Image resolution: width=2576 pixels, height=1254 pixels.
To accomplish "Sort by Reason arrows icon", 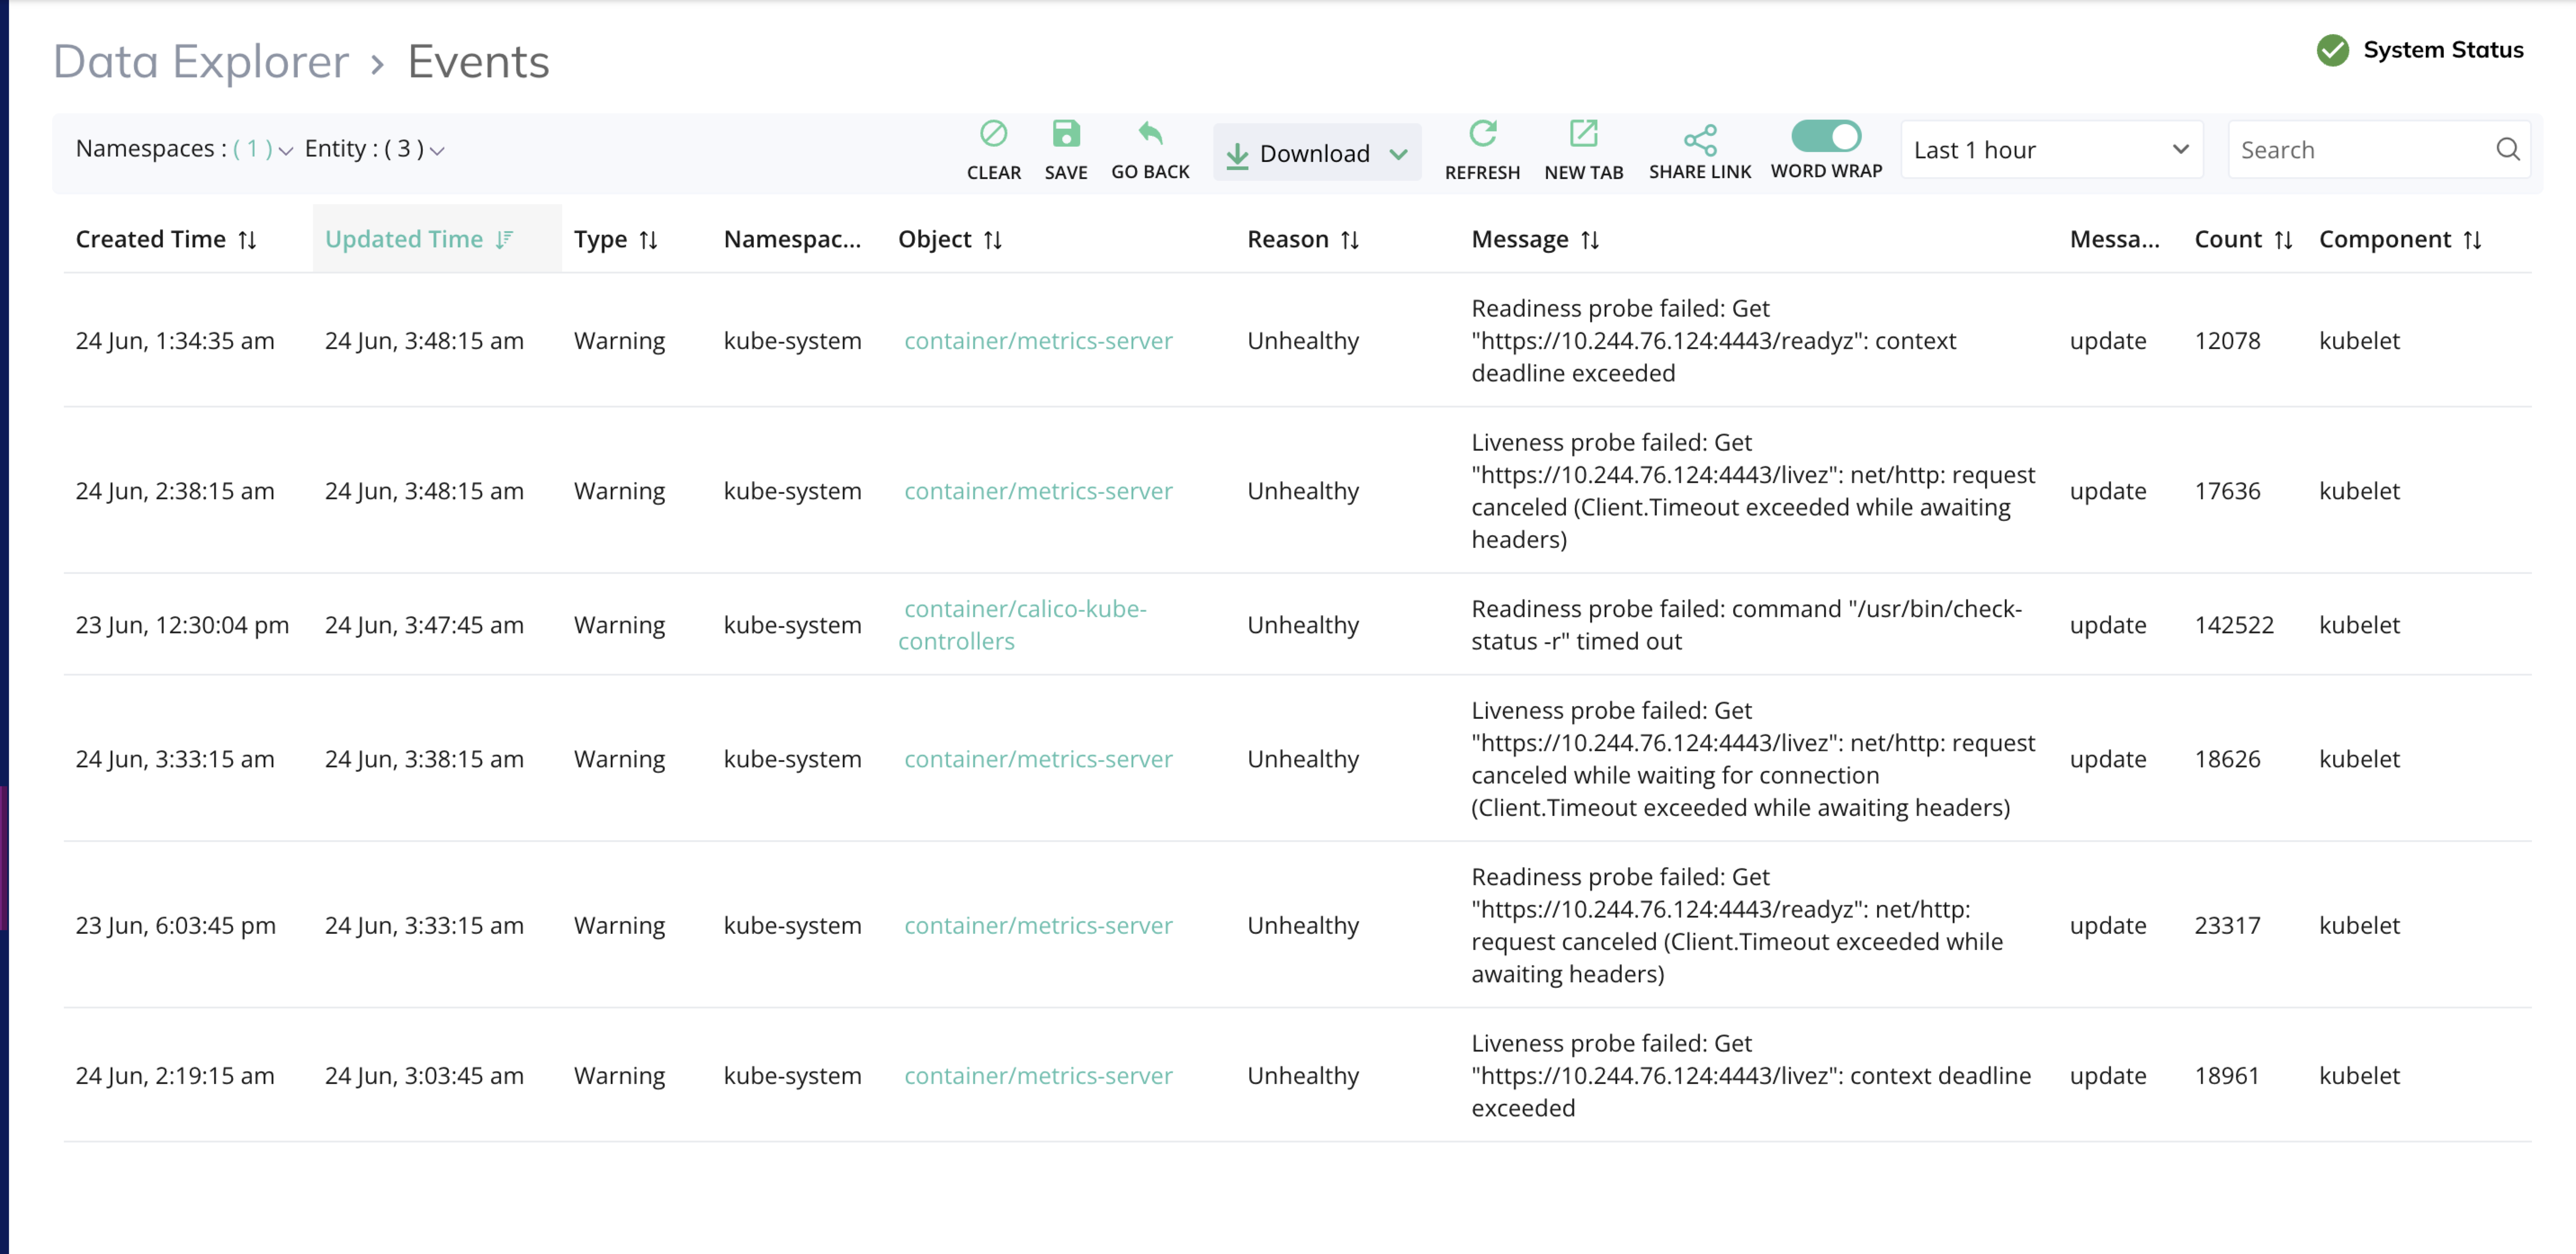I will coord(1349,240).
